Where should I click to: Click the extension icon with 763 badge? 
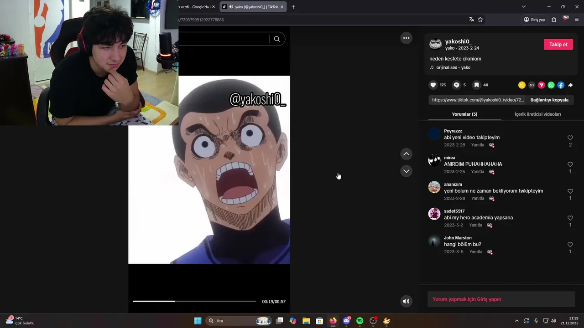[565, 19]
